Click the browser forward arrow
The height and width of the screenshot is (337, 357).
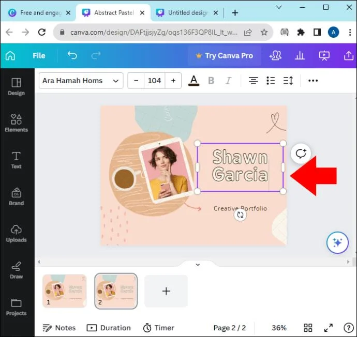[x=25, y=32]
